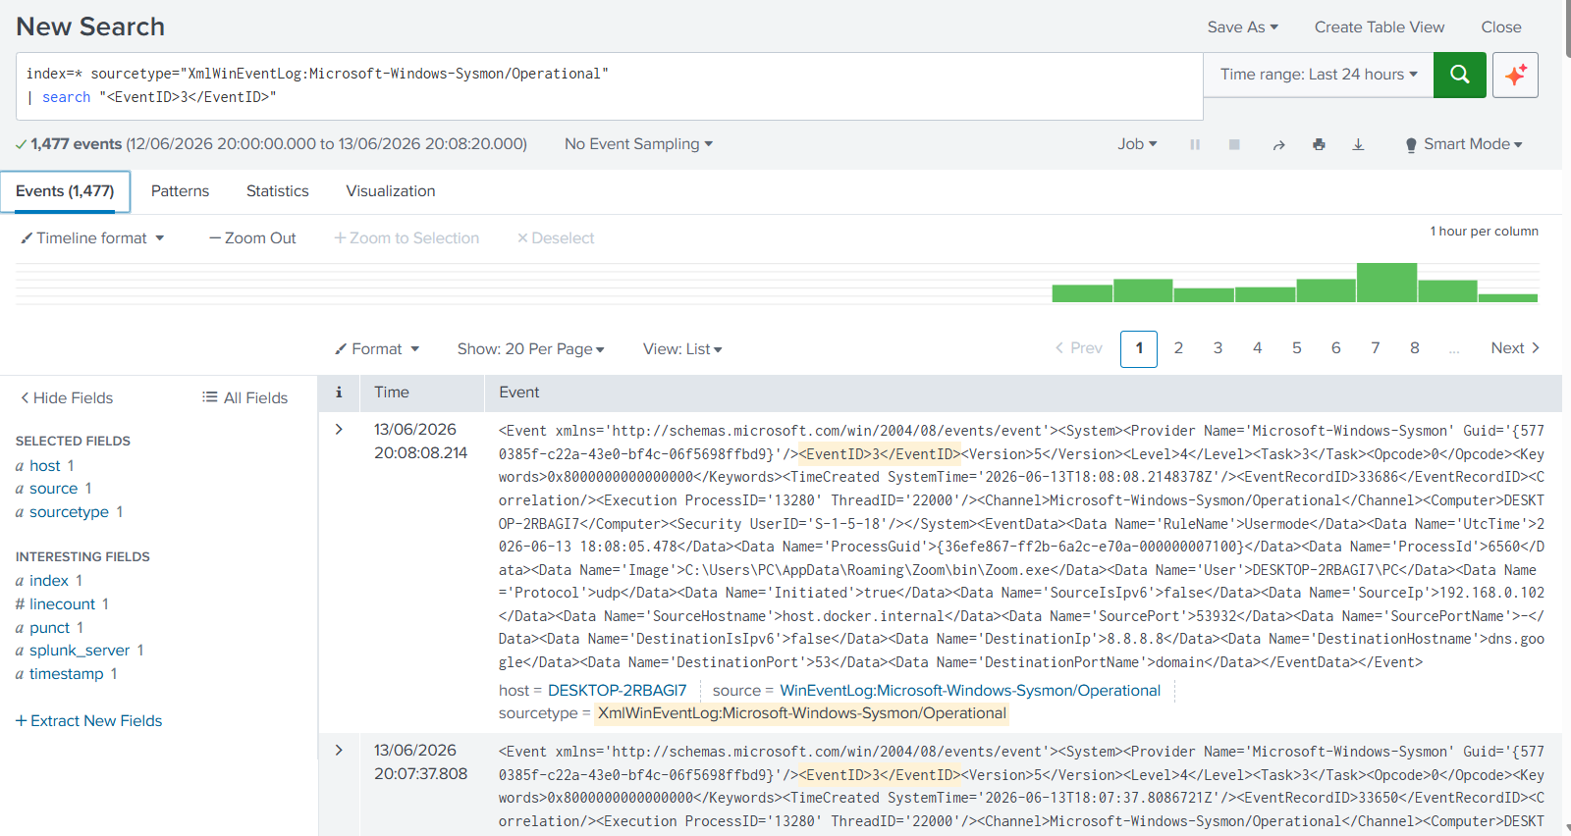Image resolution: width=1571 pixels, height=836 pixels.
Task: Open the linecount interesting field
Action: click(62, 604)
